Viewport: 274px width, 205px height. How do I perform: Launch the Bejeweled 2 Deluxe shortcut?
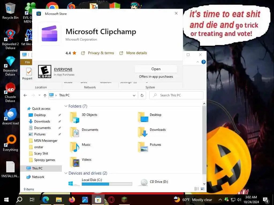(x=10, y=40)
